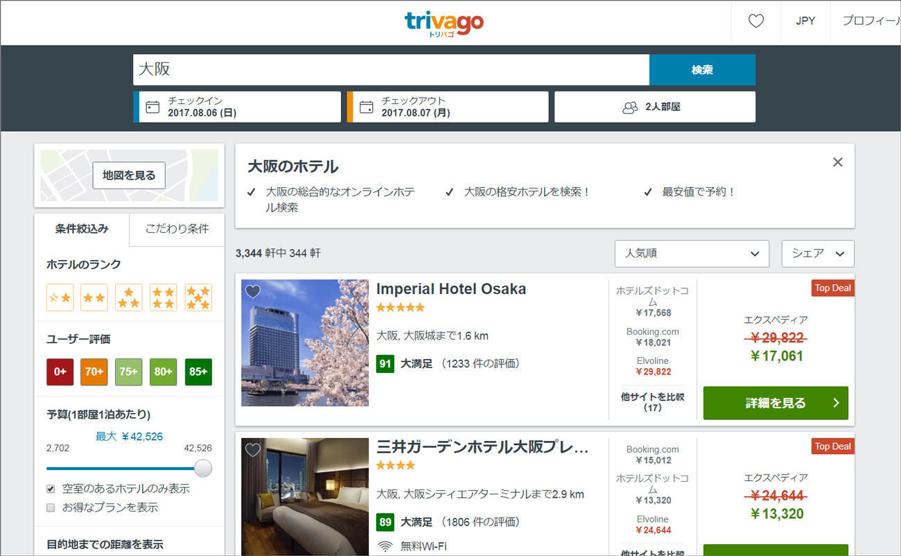Click the 大阪 destination search field
This screenshot has height=556, width=901.
[x=391, y=70]
